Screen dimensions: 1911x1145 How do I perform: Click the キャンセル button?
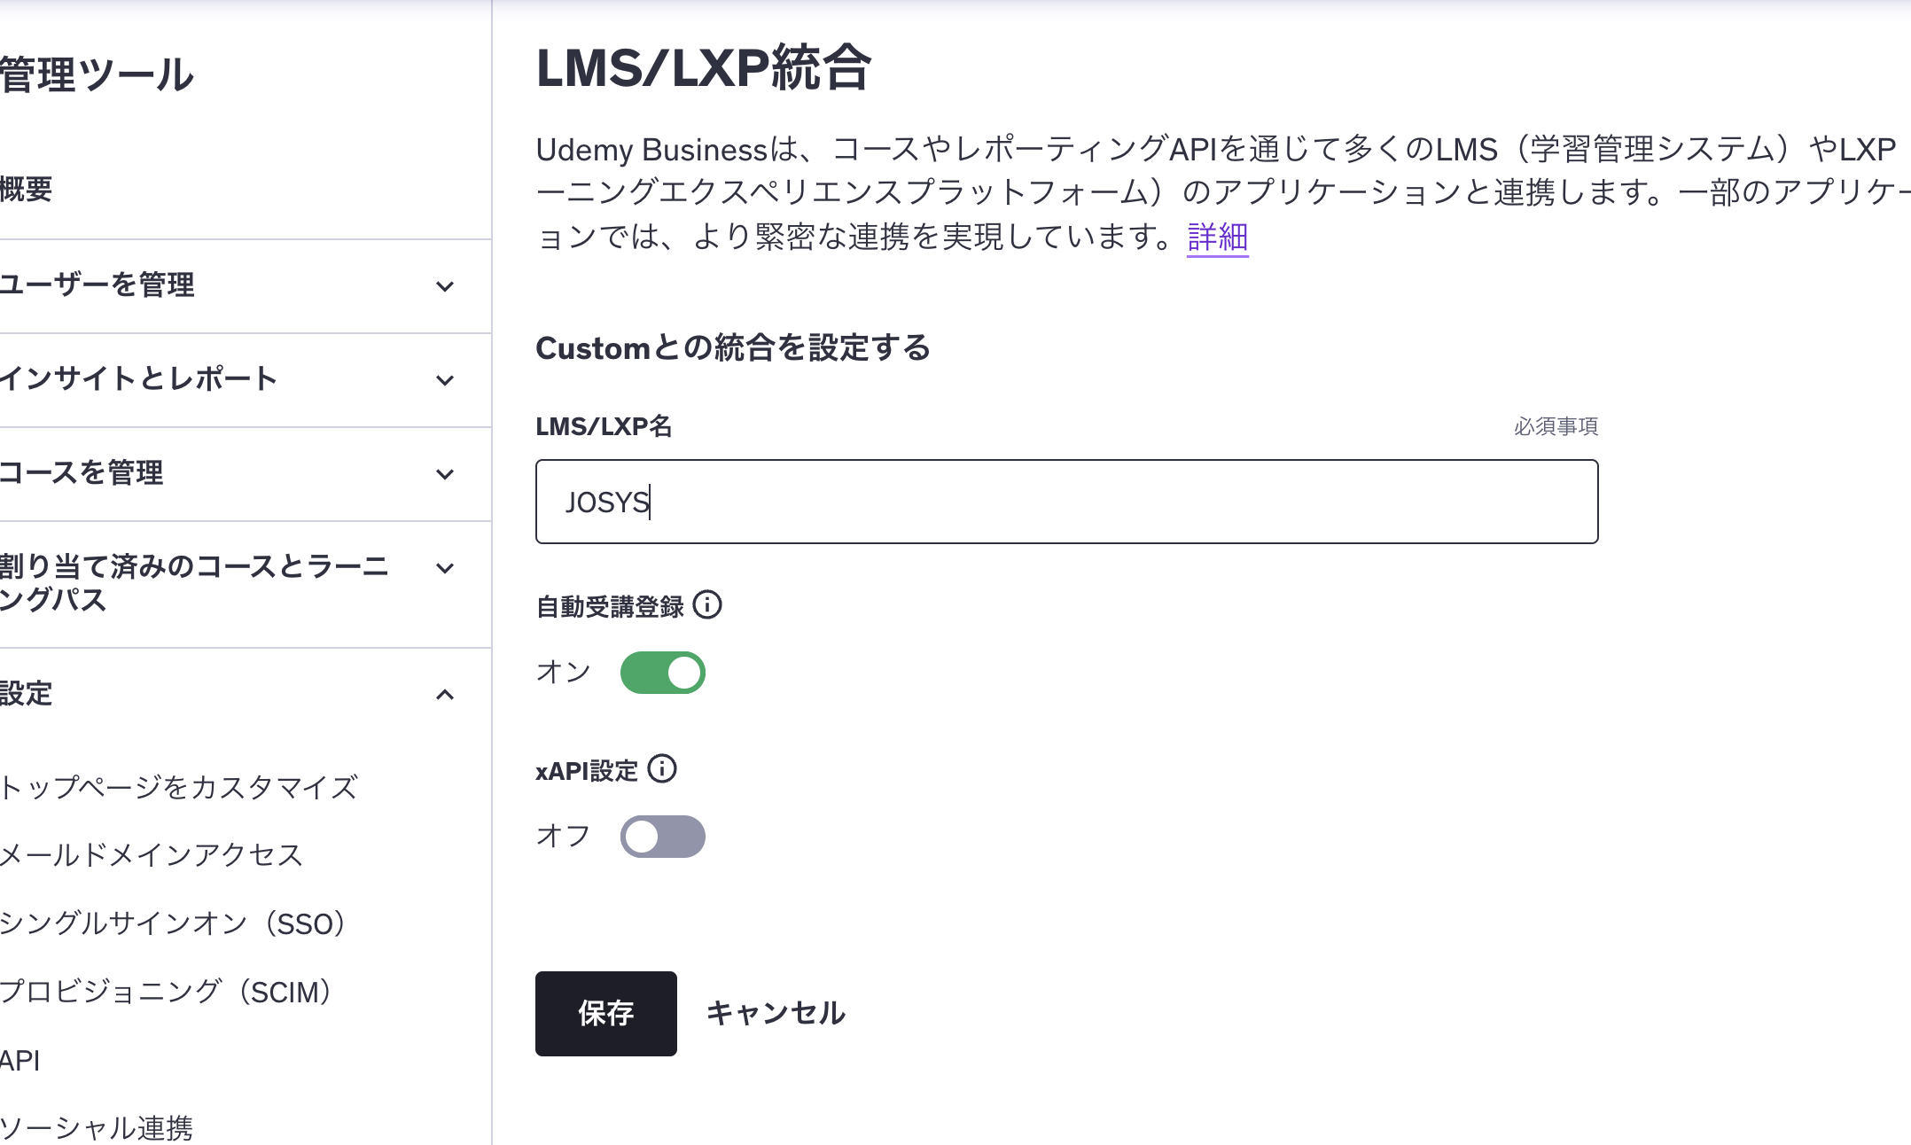click(x=776, y=1013)
